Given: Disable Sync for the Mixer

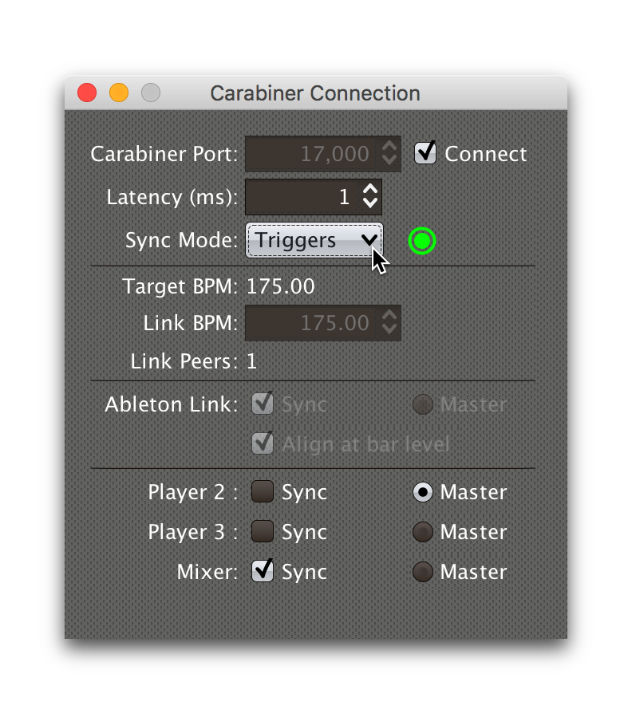Looking at the screenshot, I should coord(263,572).
